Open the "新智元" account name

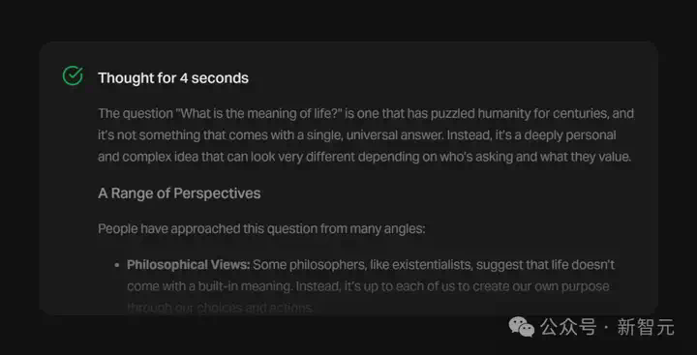point(646,328)
